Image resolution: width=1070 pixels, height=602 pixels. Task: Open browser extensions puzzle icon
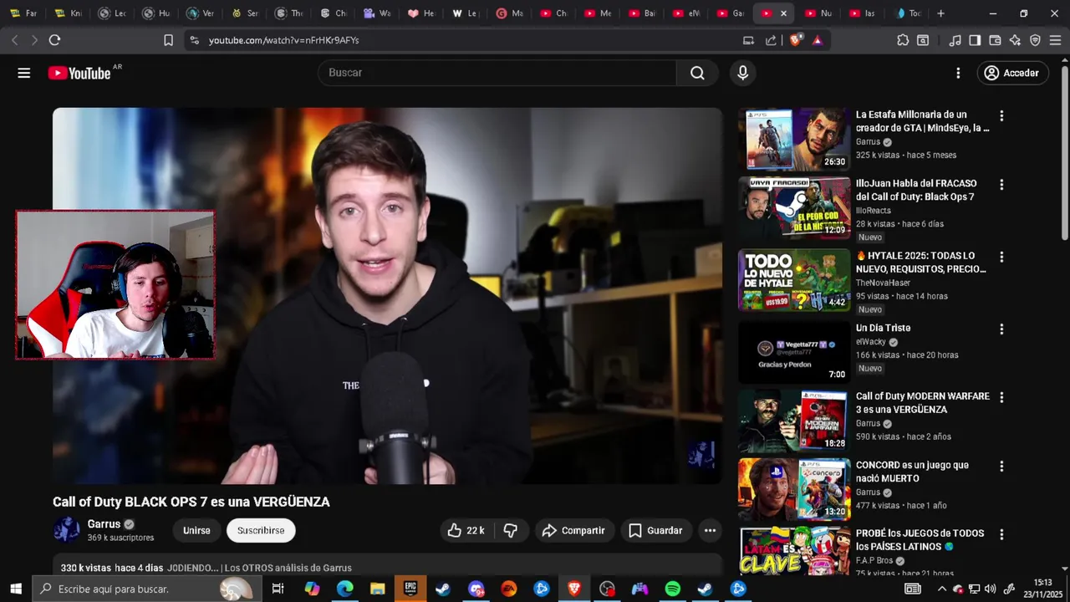coord(903,39)
